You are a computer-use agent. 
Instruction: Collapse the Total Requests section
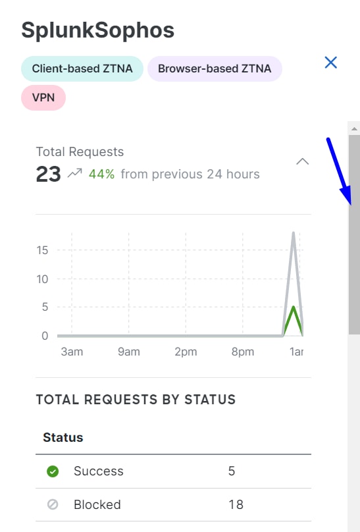[x=302, y=161]
